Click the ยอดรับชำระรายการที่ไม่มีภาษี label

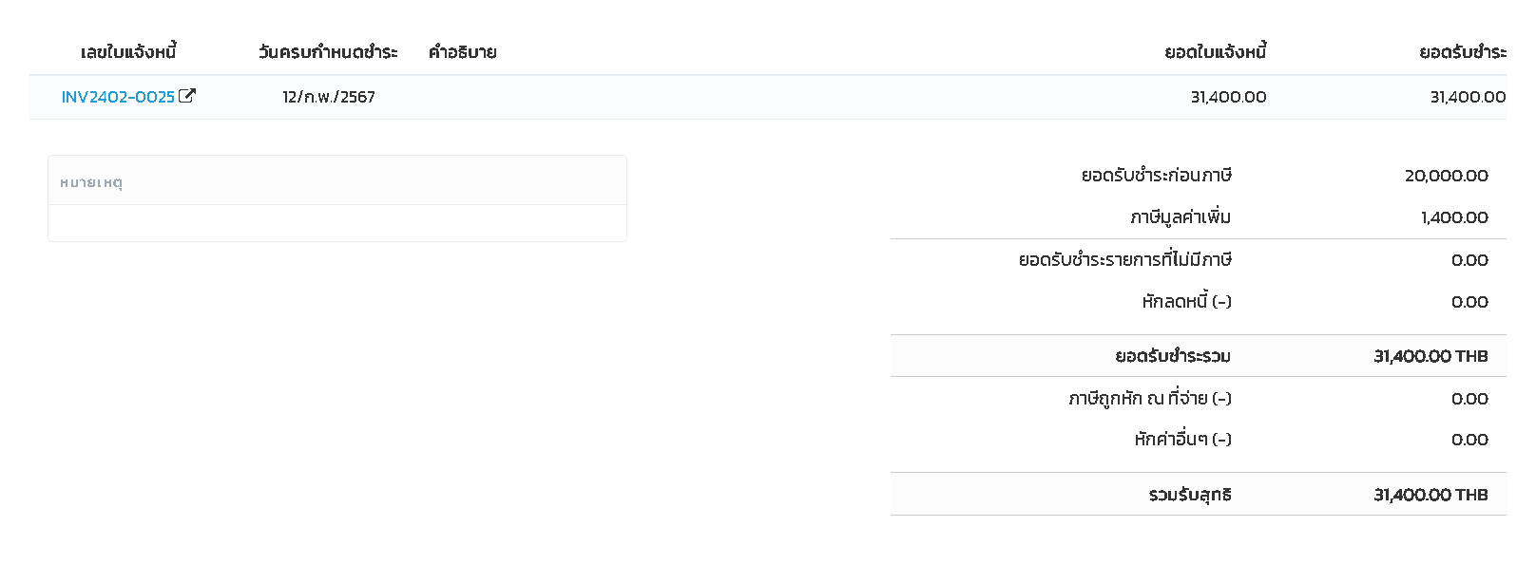1125,259
